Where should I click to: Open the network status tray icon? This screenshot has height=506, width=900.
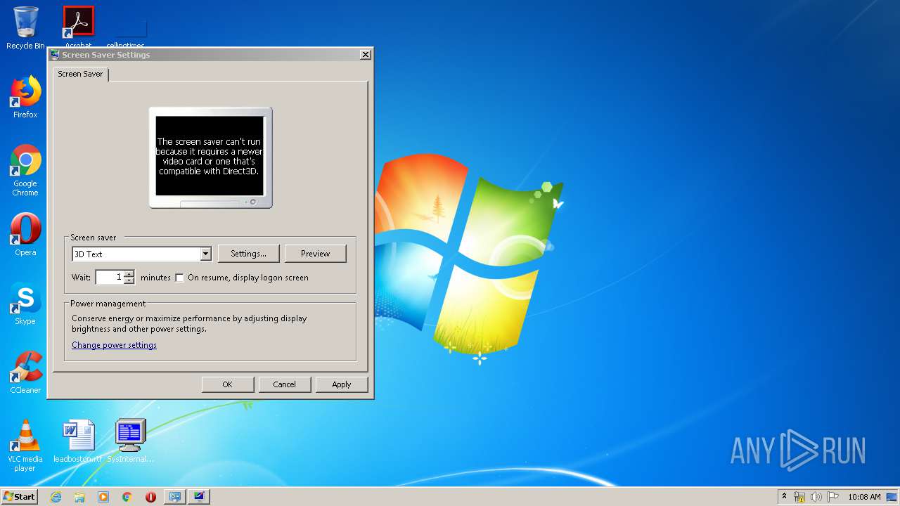coord(799,497)
